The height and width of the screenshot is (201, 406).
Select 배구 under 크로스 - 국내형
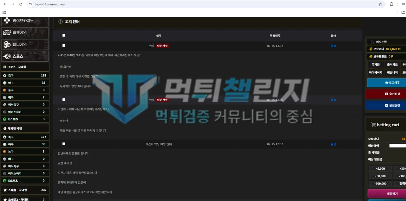point(25,97)
